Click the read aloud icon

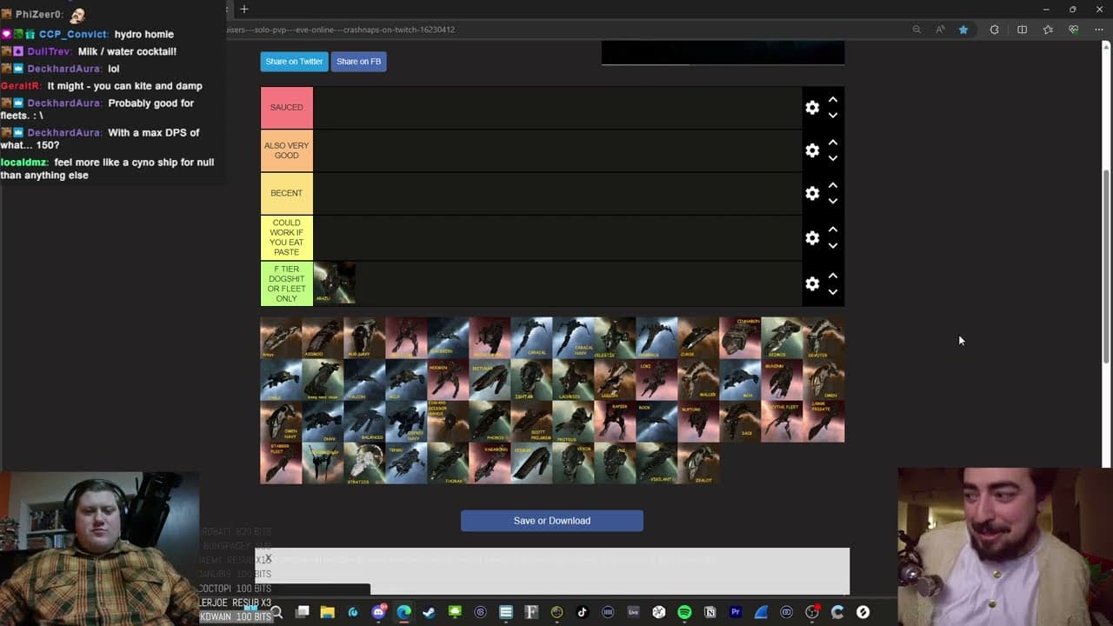(x=940, y=30)
